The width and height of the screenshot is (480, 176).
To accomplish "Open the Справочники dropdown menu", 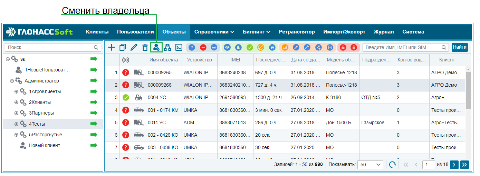I will click(x=214, y=32).
